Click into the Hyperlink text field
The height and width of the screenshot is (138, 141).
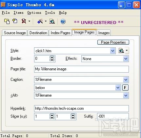coord(81,108)
